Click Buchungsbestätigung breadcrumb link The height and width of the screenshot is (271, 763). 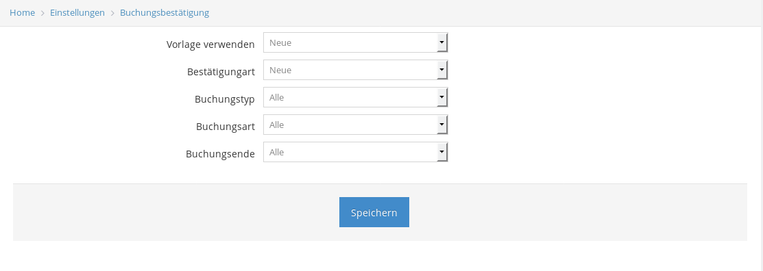(165, 12)
